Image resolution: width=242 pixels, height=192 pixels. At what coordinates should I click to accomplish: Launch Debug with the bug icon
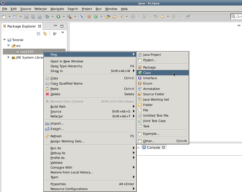[x=47, y=17]
